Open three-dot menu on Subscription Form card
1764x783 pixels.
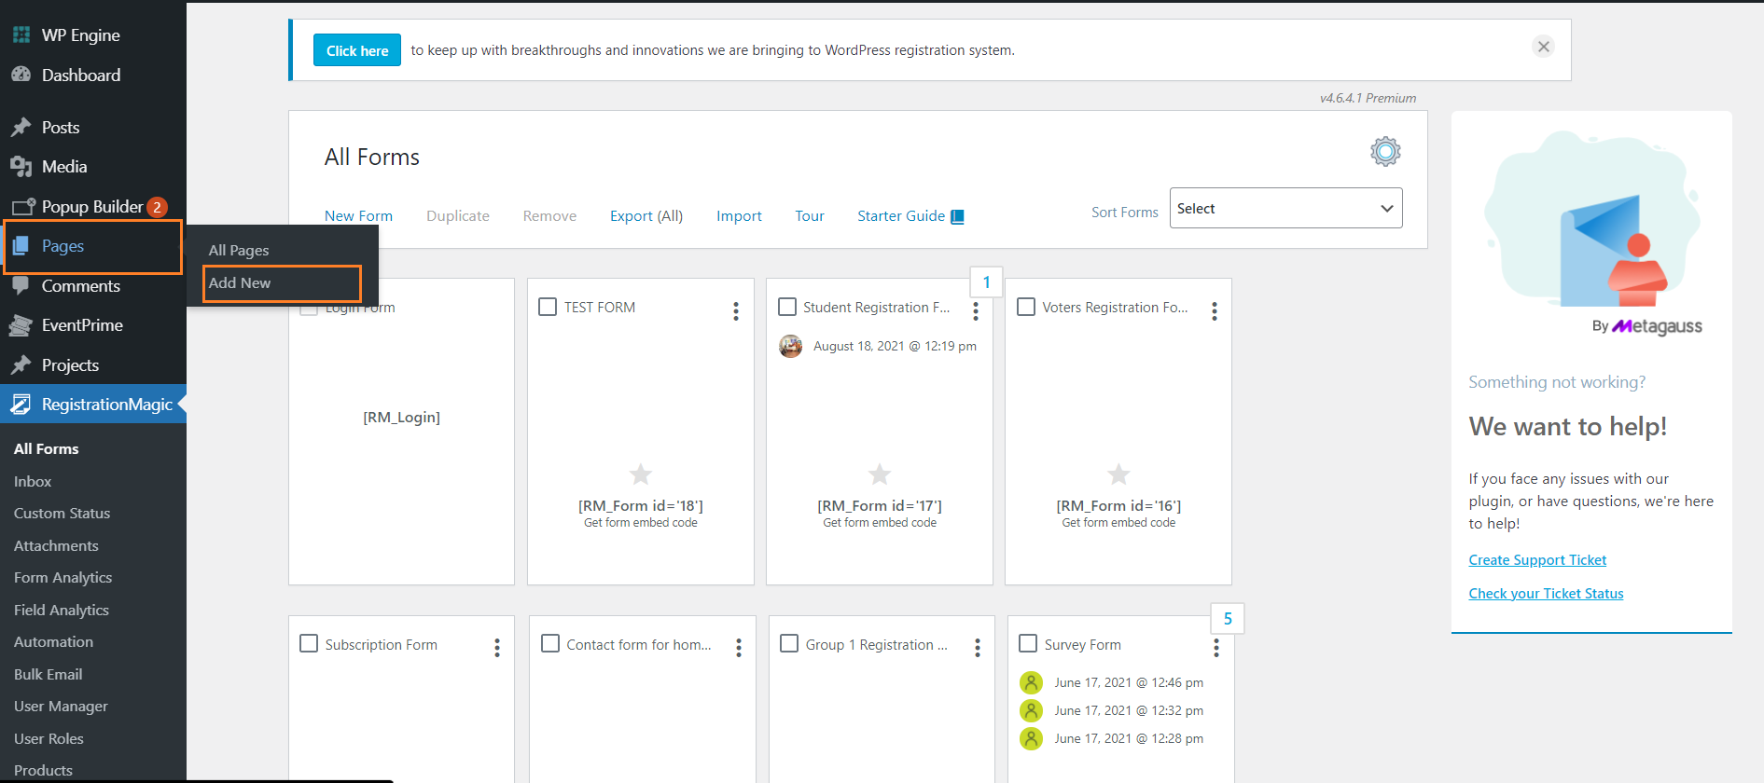tap(497, 647)
